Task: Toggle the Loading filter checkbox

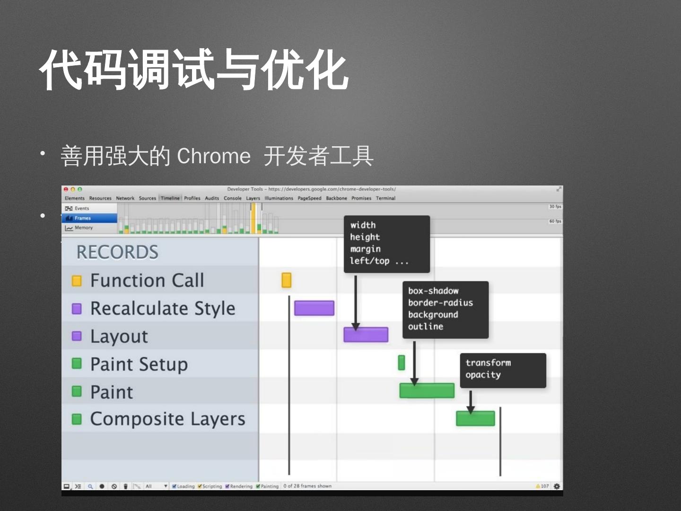Action: coord(174,486)
